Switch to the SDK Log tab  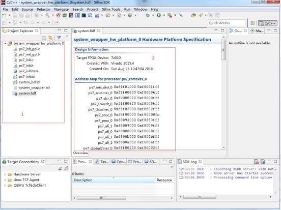click(x=189, y=162)
